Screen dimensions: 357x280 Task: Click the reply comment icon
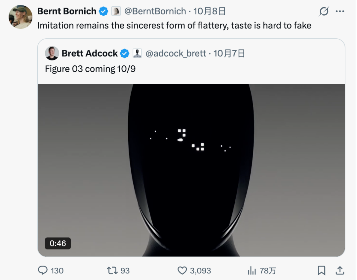(x=43, y=271)
